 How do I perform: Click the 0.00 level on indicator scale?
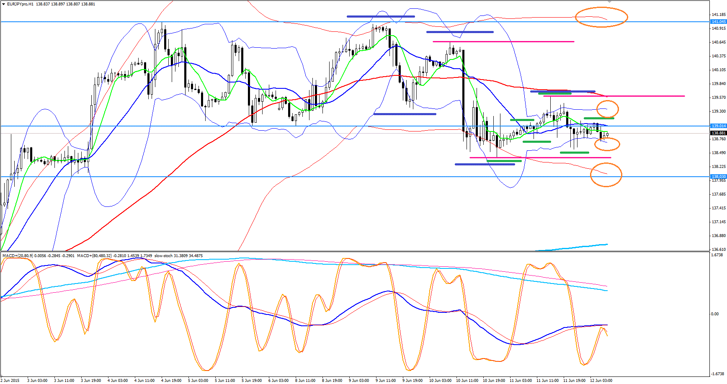(x=715, y=314)
